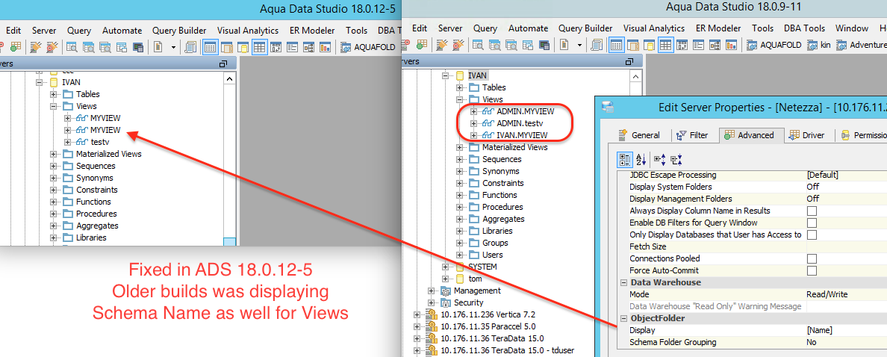
Task: Switch to the Driver tab
Action: [x=806, y=135]
